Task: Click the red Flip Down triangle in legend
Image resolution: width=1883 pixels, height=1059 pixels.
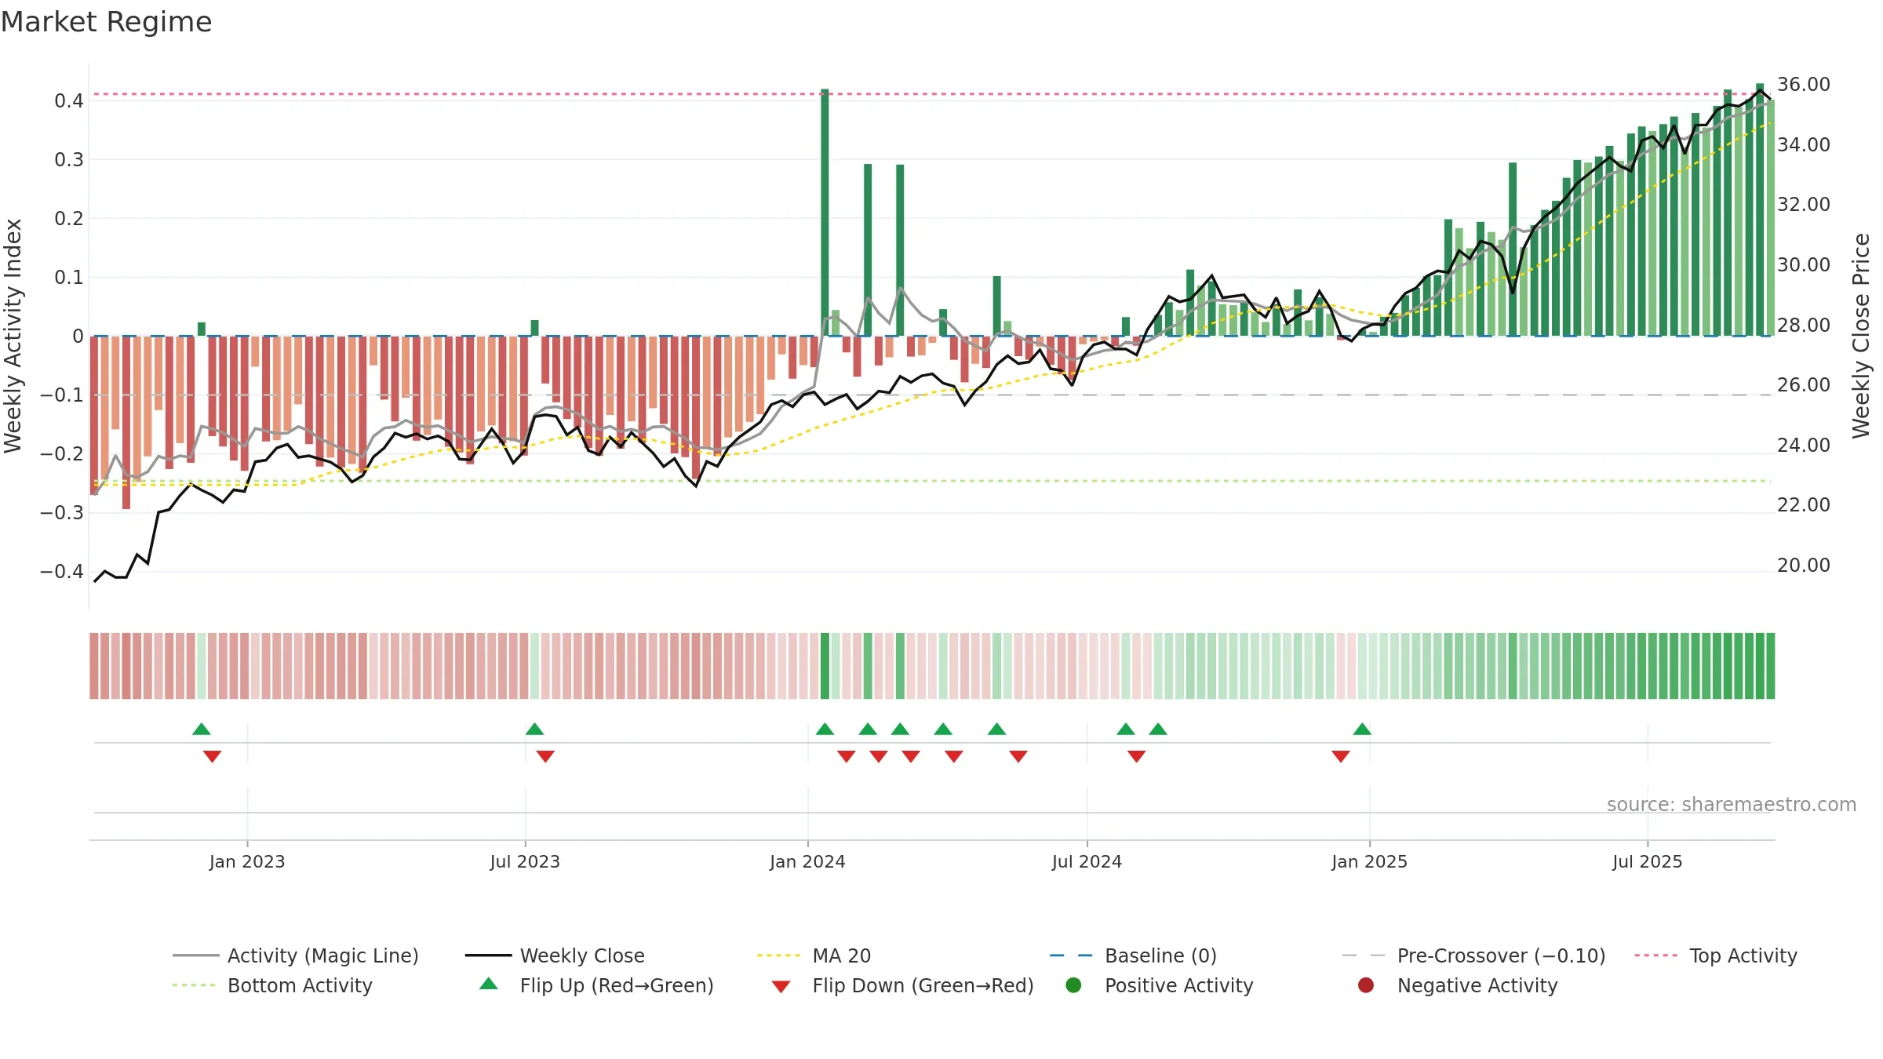Action: [x=781, y=987]
